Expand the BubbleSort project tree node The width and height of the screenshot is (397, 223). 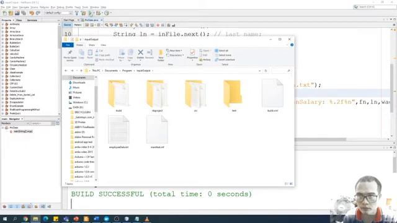point(2,43)
